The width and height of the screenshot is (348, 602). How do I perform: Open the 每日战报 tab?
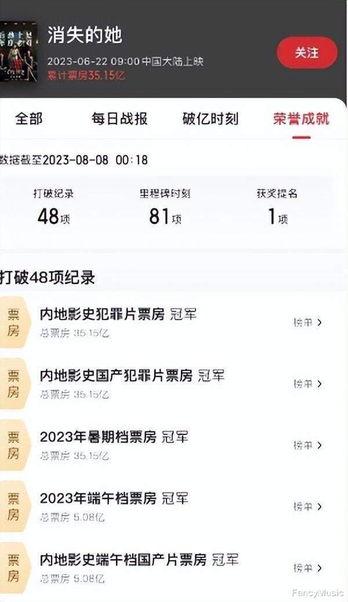(118, 118)
